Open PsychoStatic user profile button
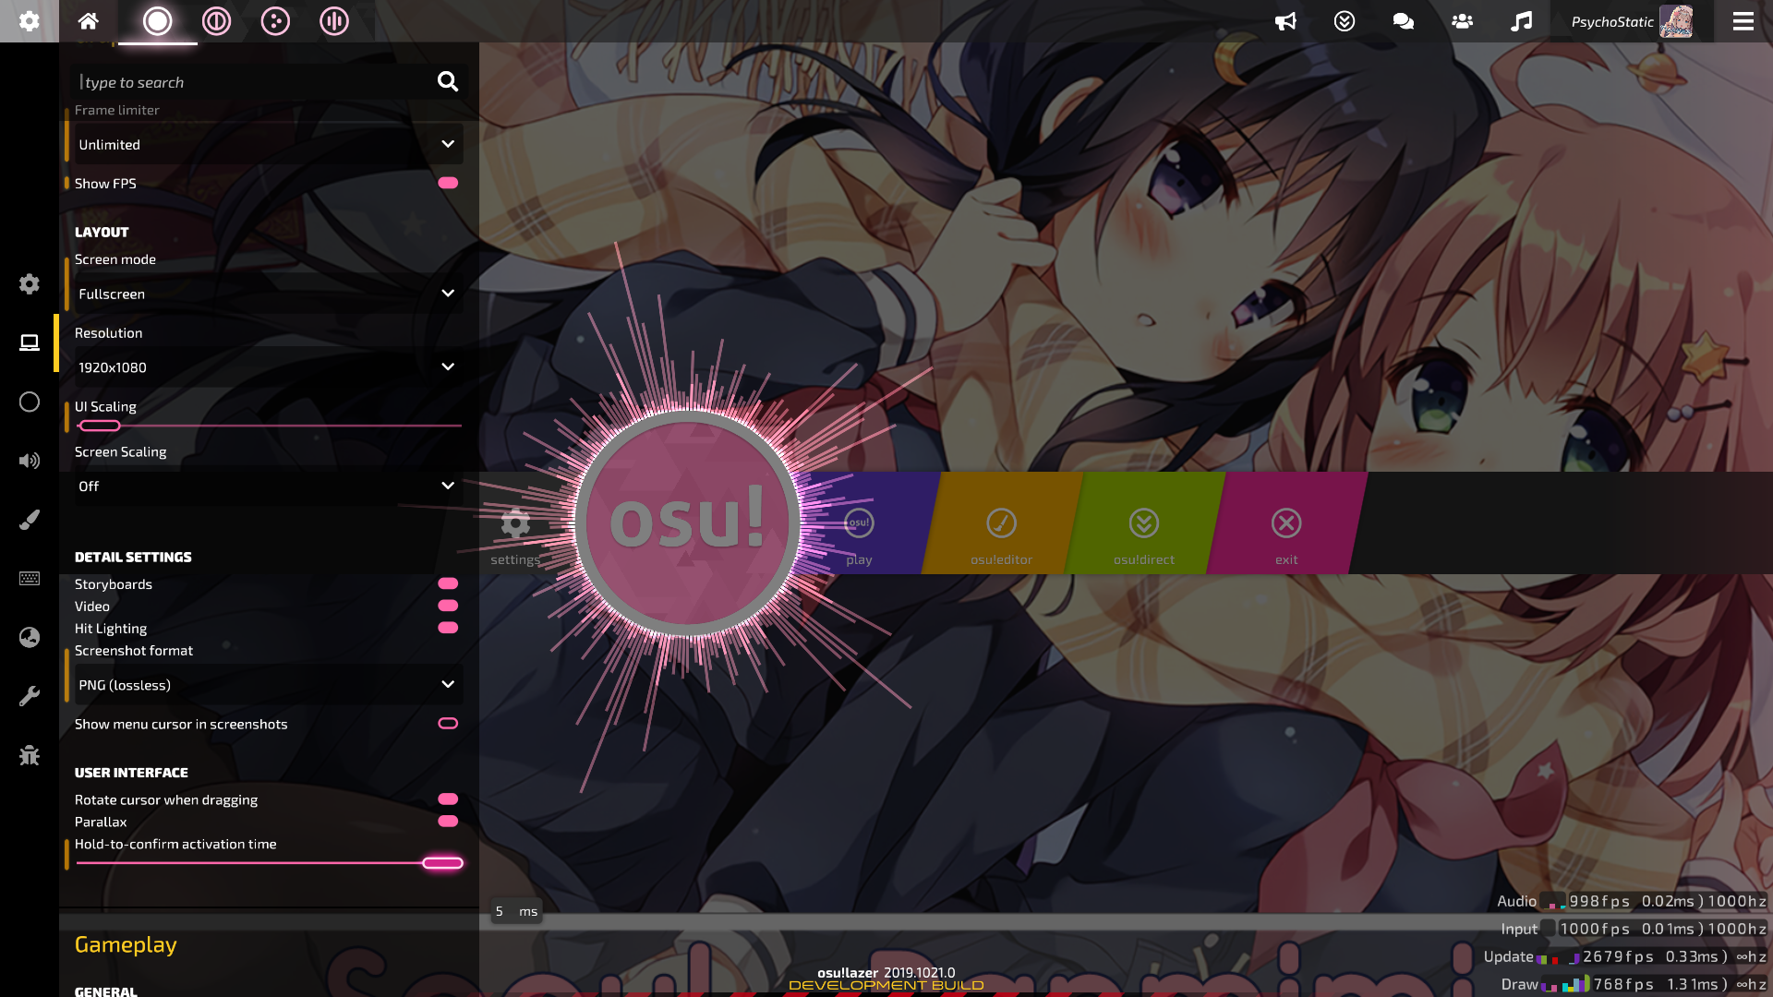The width and height of the screenshot is (1773, 997). point(1632,20)
